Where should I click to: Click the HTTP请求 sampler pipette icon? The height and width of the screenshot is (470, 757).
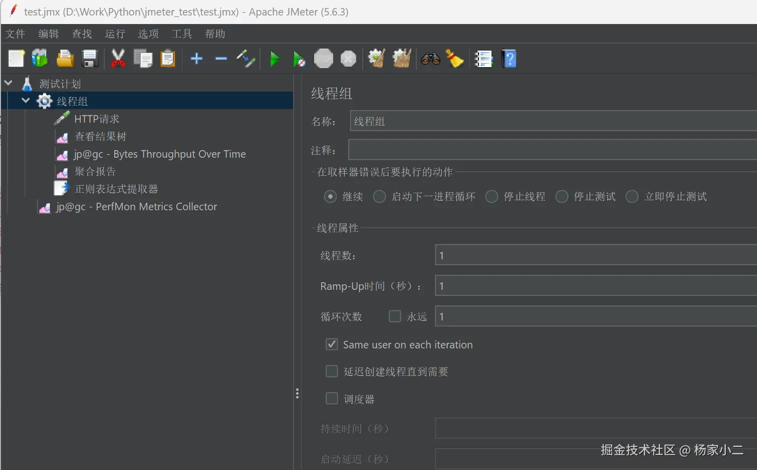pyautogui.click(x=62, y=119)
